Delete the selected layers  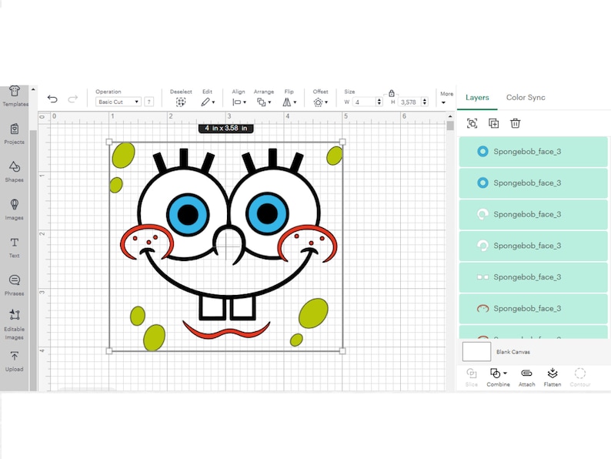click(515, 123)
